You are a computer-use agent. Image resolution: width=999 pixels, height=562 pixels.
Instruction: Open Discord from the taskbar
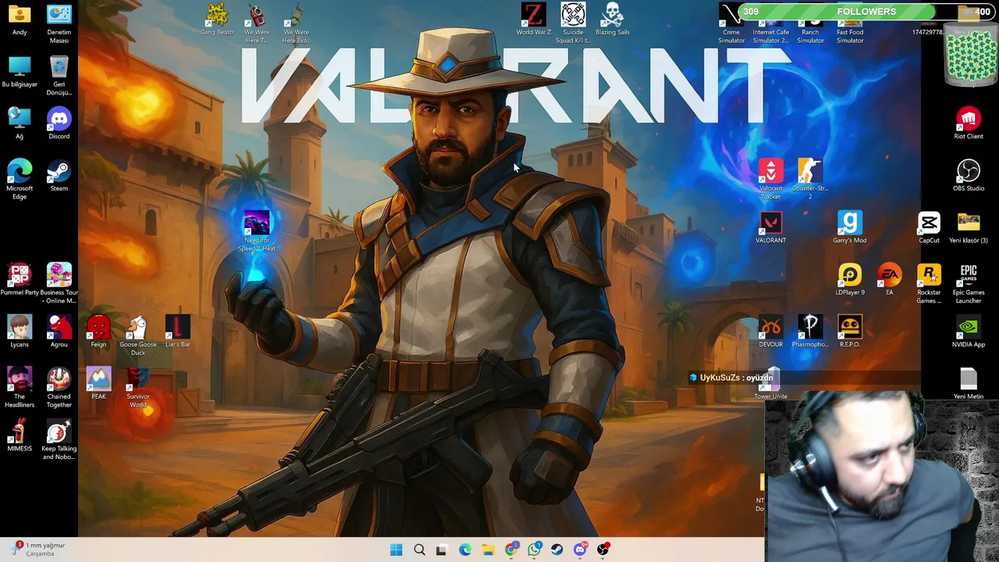tap(580, 550)
